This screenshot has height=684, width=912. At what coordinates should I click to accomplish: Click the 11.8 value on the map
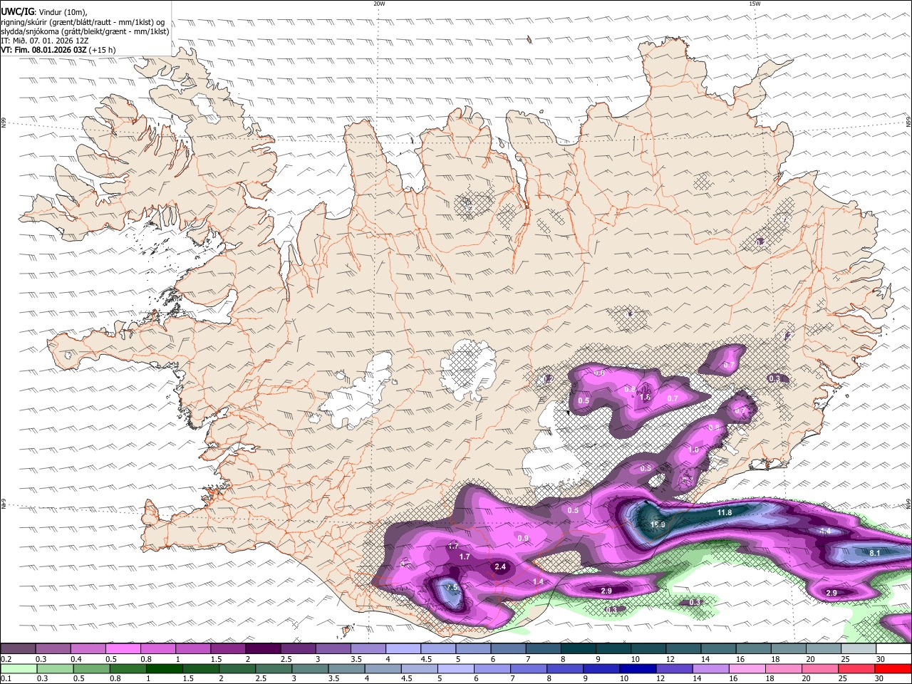pos(725,513)
